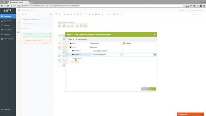This screenshot has width=206, height=116.
Task: Click the zoom-in magnifier in toolbar
Action: click(x=114, y=14)
